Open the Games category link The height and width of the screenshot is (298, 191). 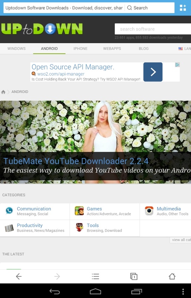[94, 209]
